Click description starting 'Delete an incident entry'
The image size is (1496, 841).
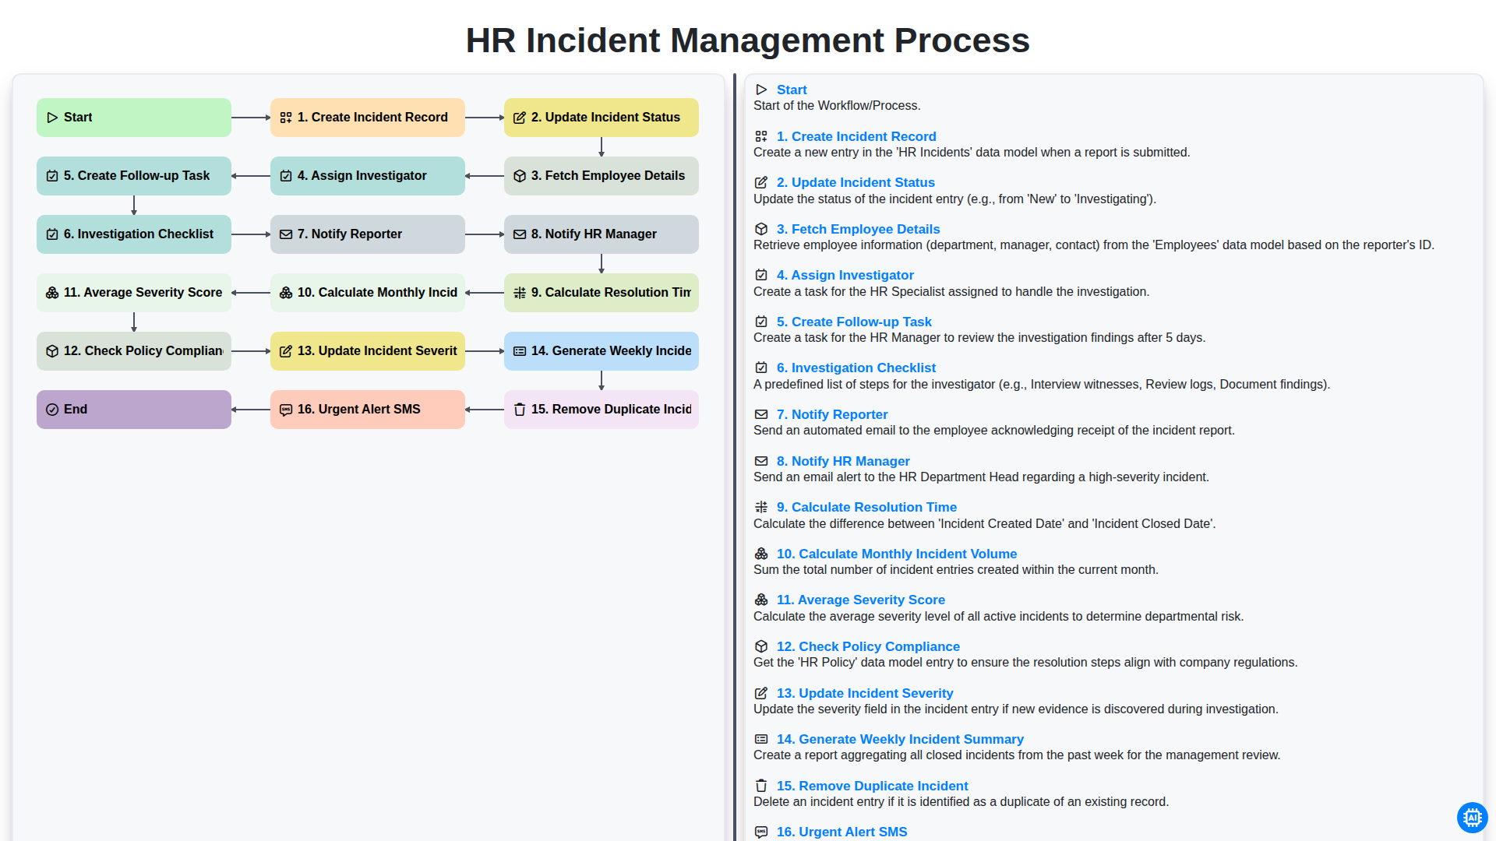[x=961, y=801]
